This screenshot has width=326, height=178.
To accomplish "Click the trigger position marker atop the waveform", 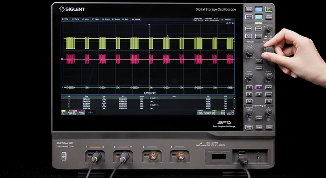I will point(149,25).
